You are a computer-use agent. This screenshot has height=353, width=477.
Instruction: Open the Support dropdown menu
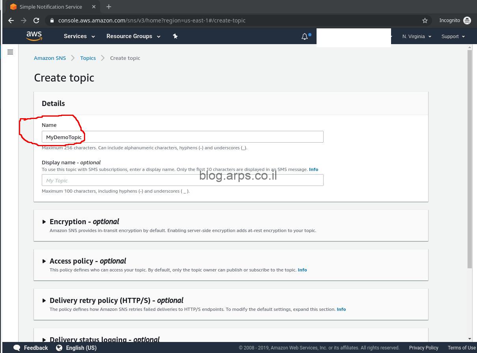coord(453,36)
